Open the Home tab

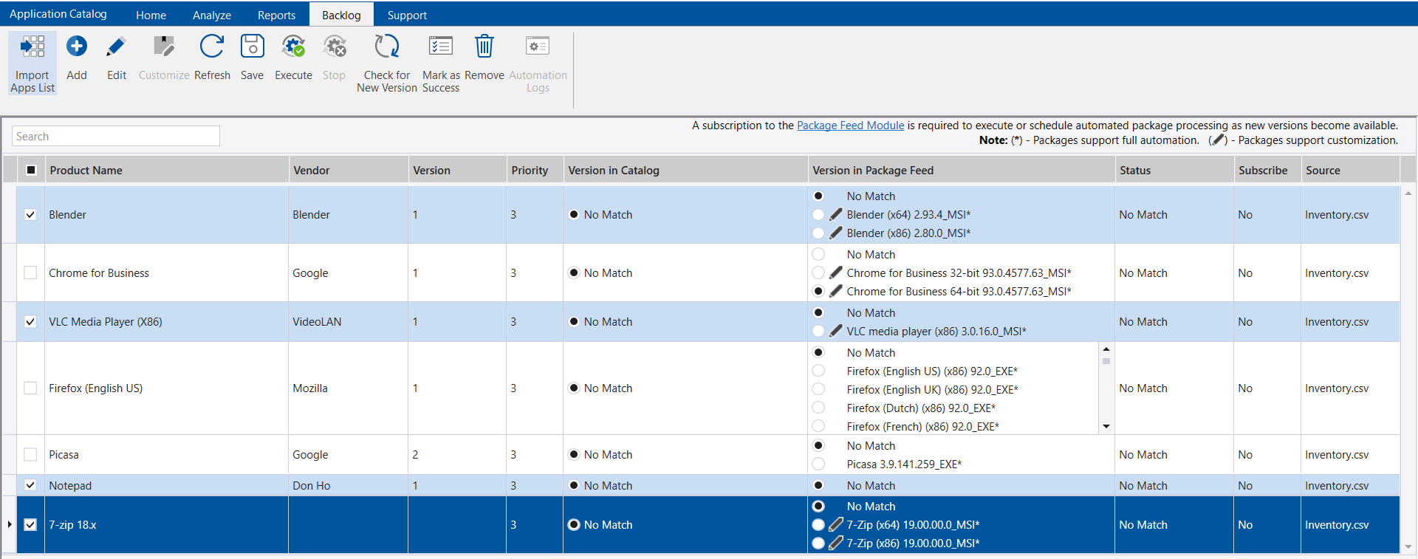pyautogui.click(x=151, y=15)
